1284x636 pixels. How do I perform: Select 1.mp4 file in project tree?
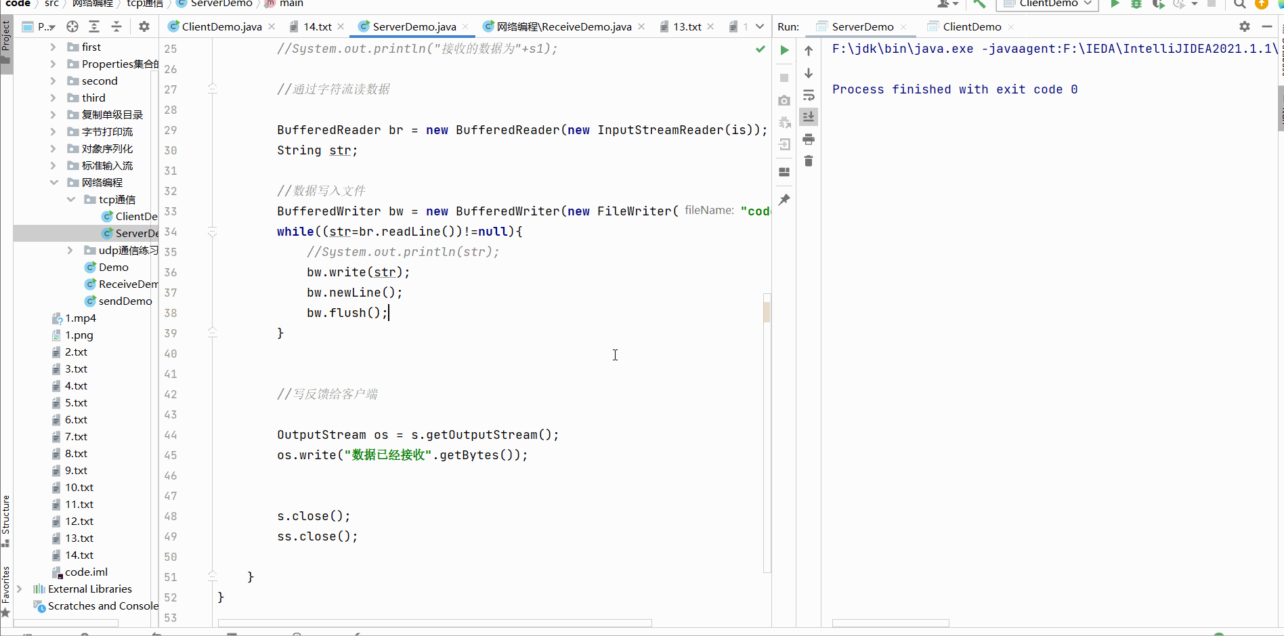click(x=74, y=318)
